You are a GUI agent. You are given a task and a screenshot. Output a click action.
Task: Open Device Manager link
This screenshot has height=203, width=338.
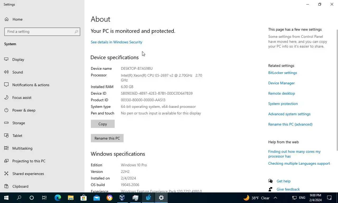tap(281, 83)
